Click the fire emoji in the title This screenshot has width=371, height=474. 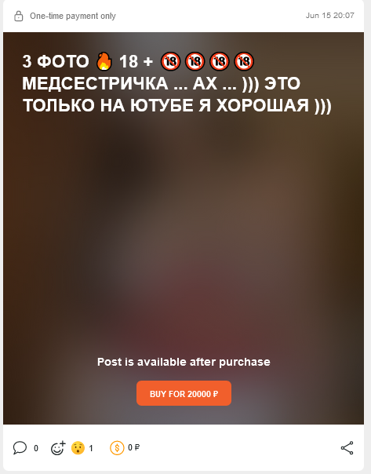click(x=104, y=61)
